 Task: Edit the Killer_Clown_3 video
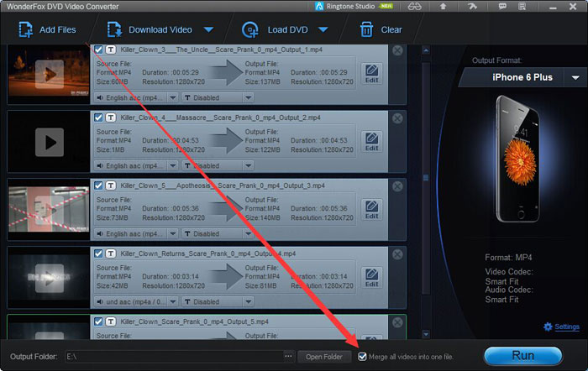(x=371, y=74)
